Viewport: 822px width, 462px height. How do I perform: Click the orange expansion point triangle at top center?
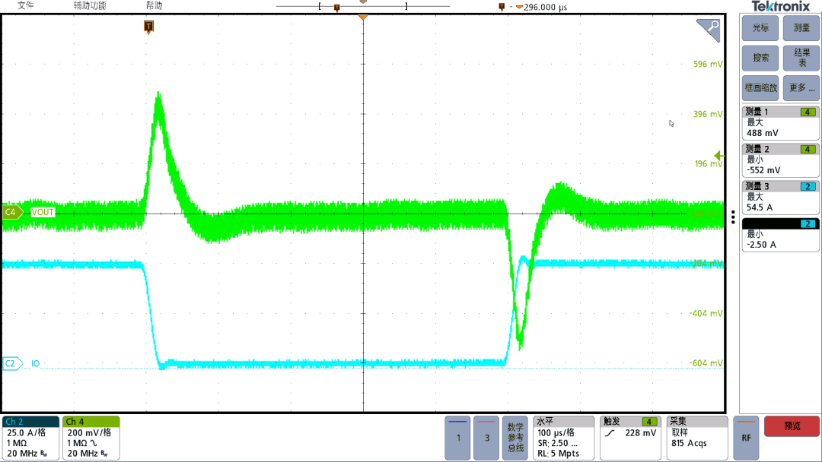point(363,17)
